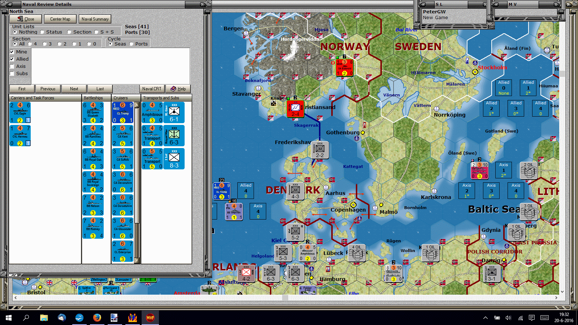Open Windows Start menu
The image size is (578, 325).
click(9, 318)
